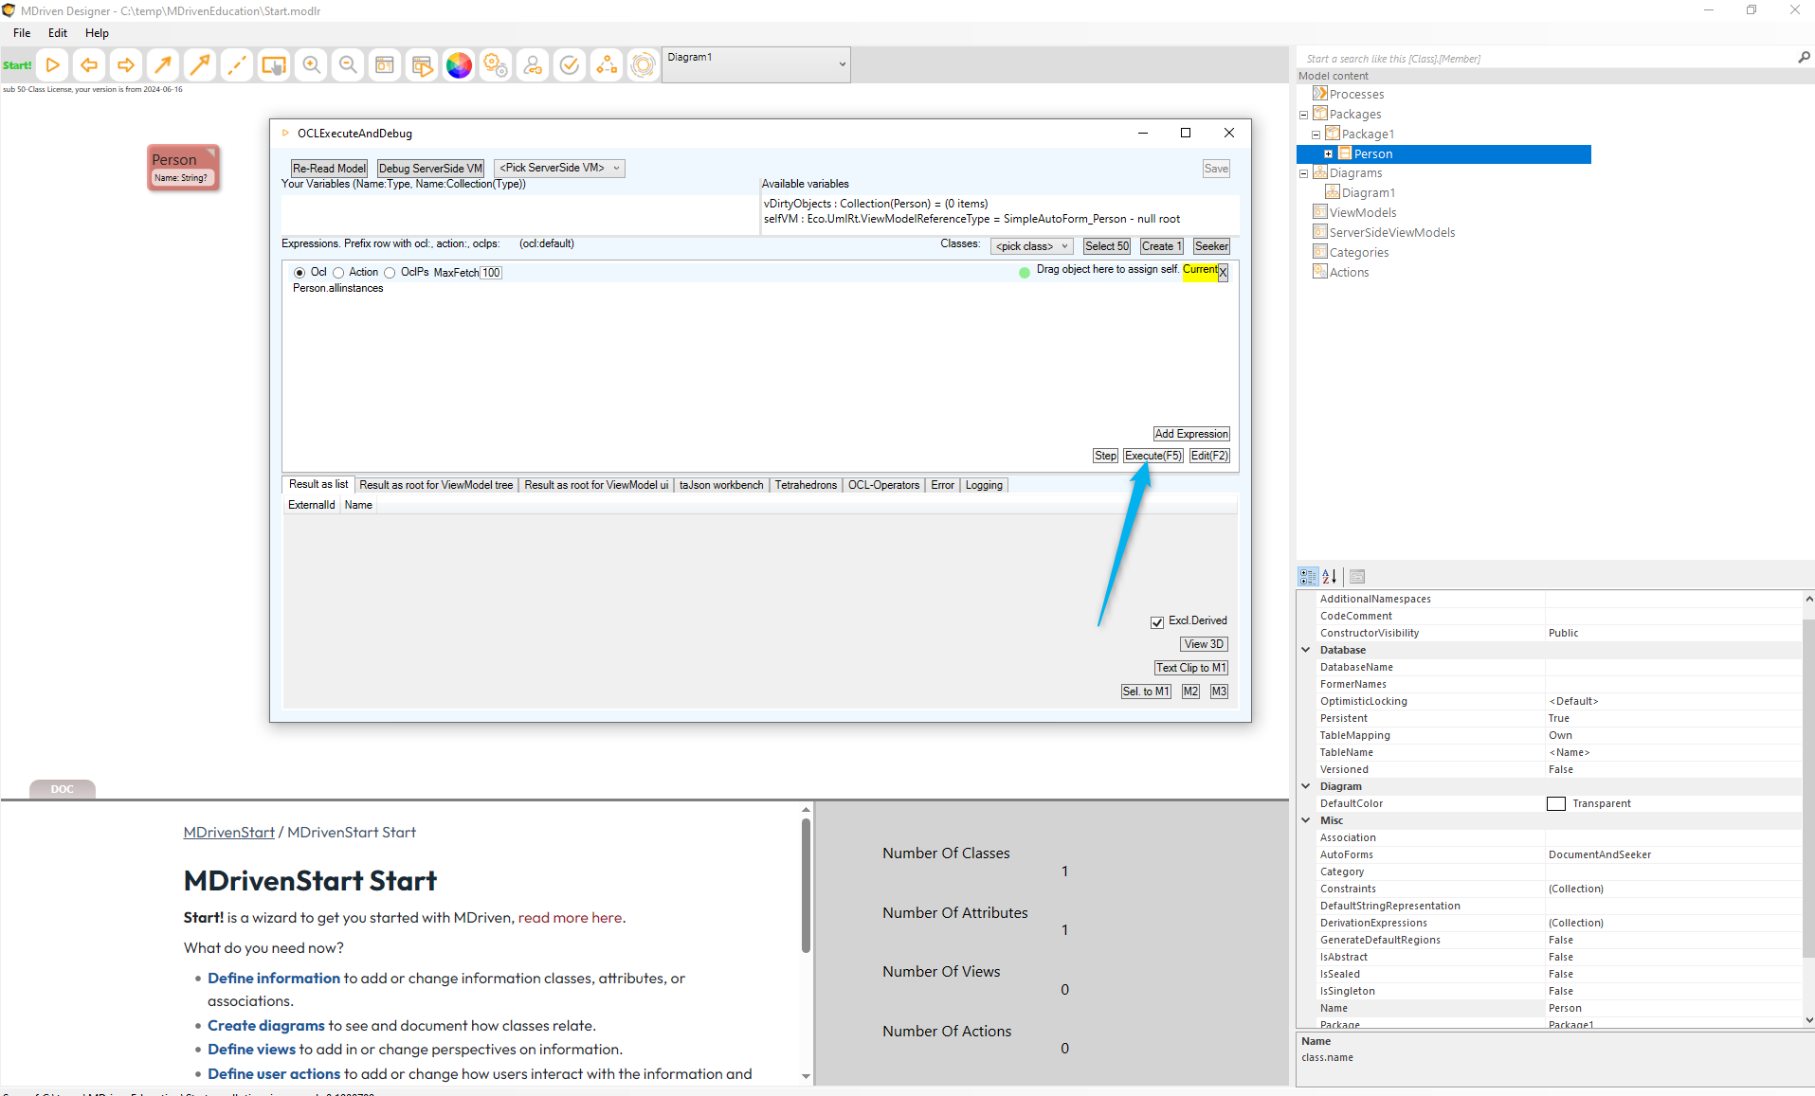1815x1096 pixels.
Task: Open the color wheel tool
Action: coord(459,65)
